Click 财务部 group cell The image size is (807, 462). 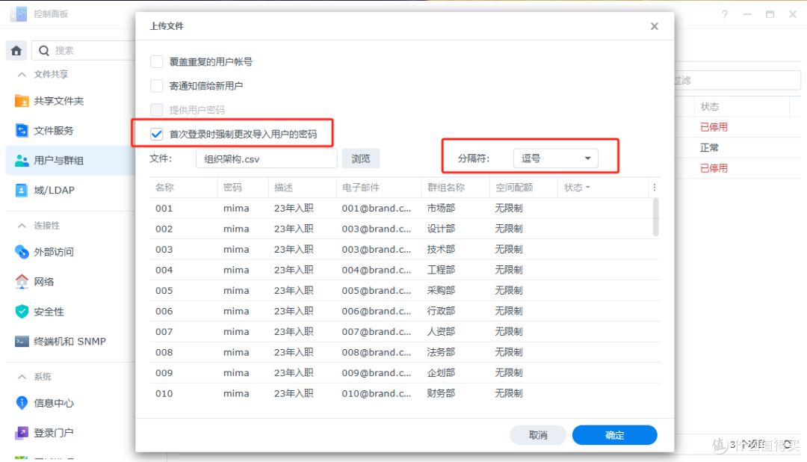[441, 393]
